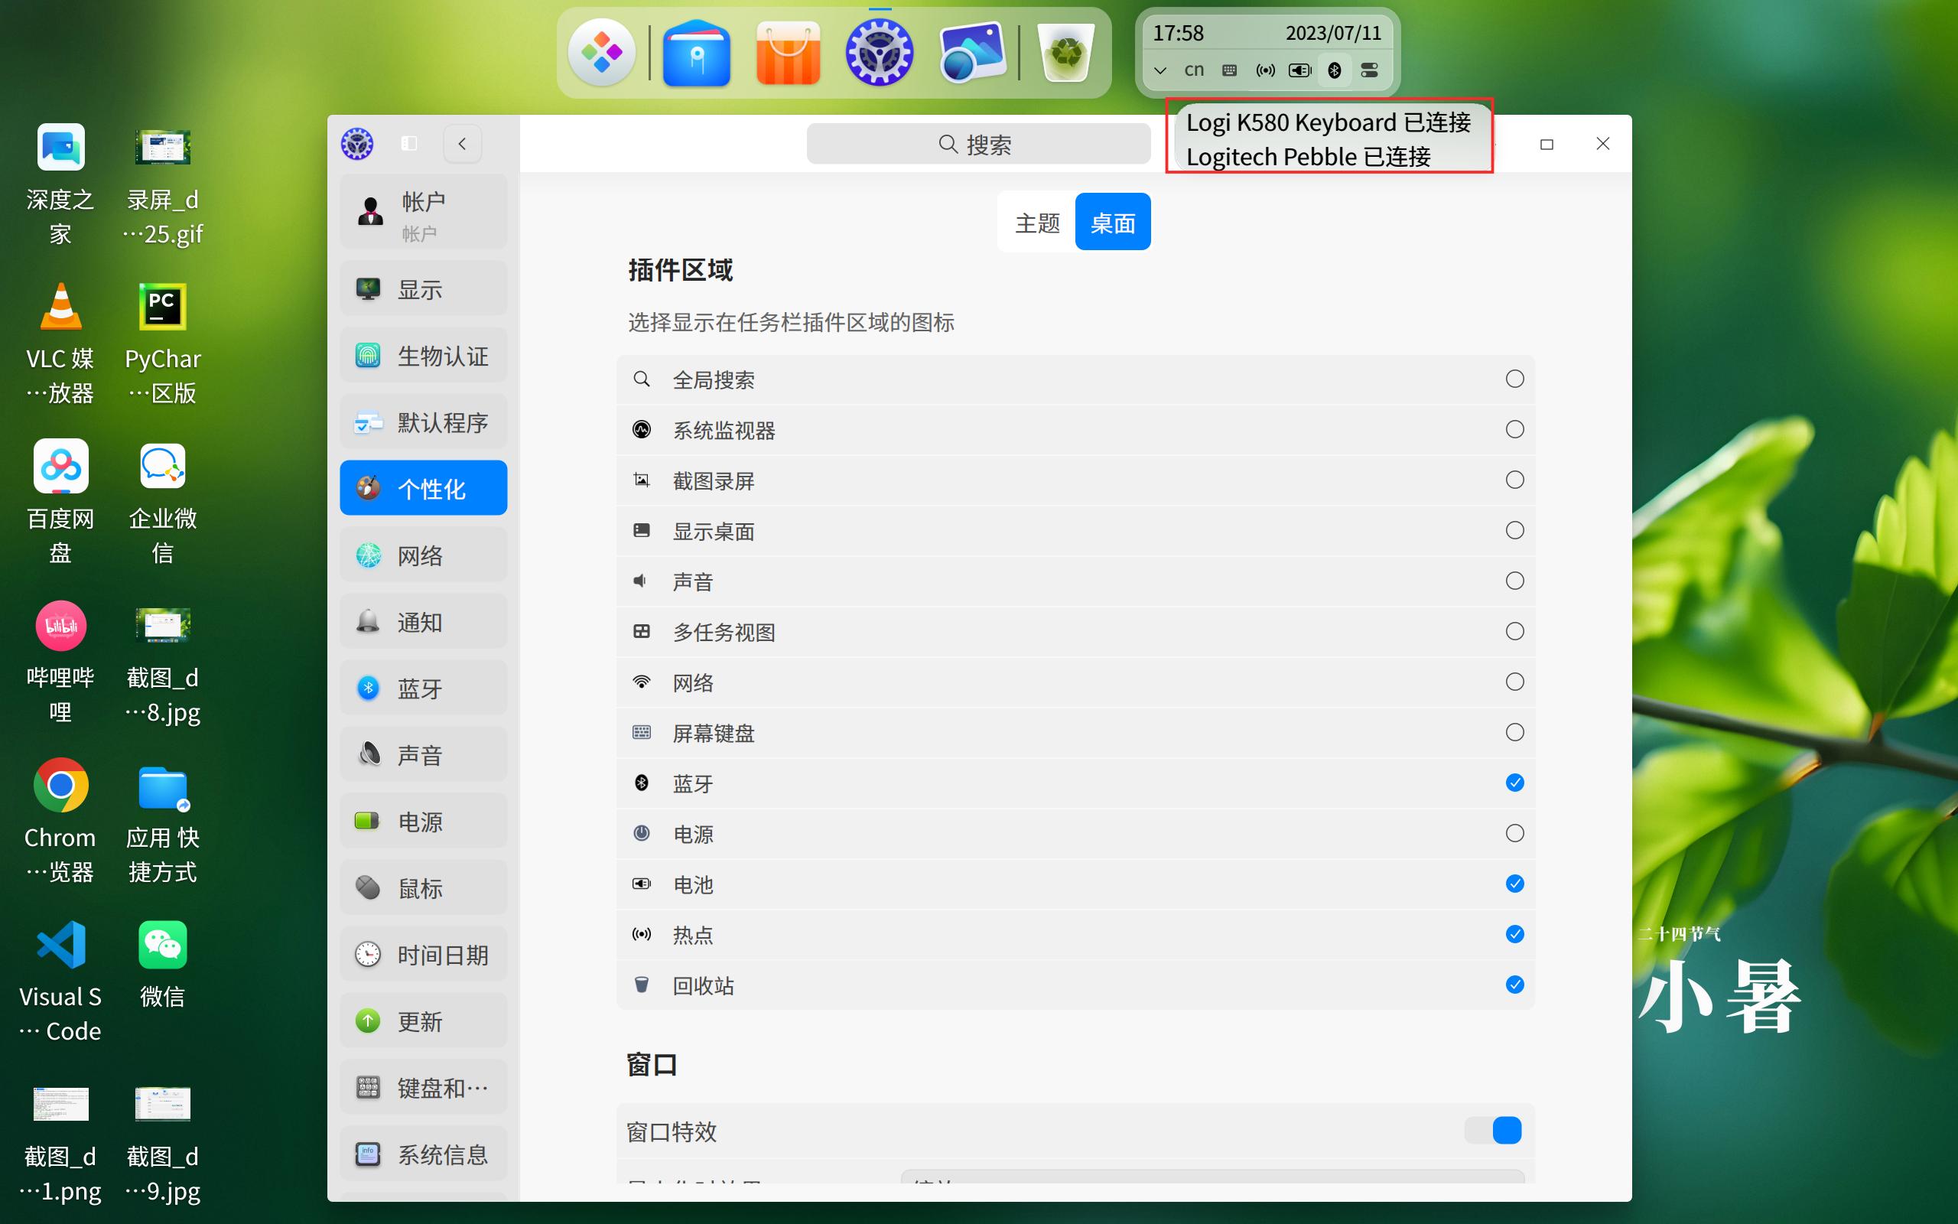
Task: Open 网络 settings in the sidebar
Action: (421, 555)
